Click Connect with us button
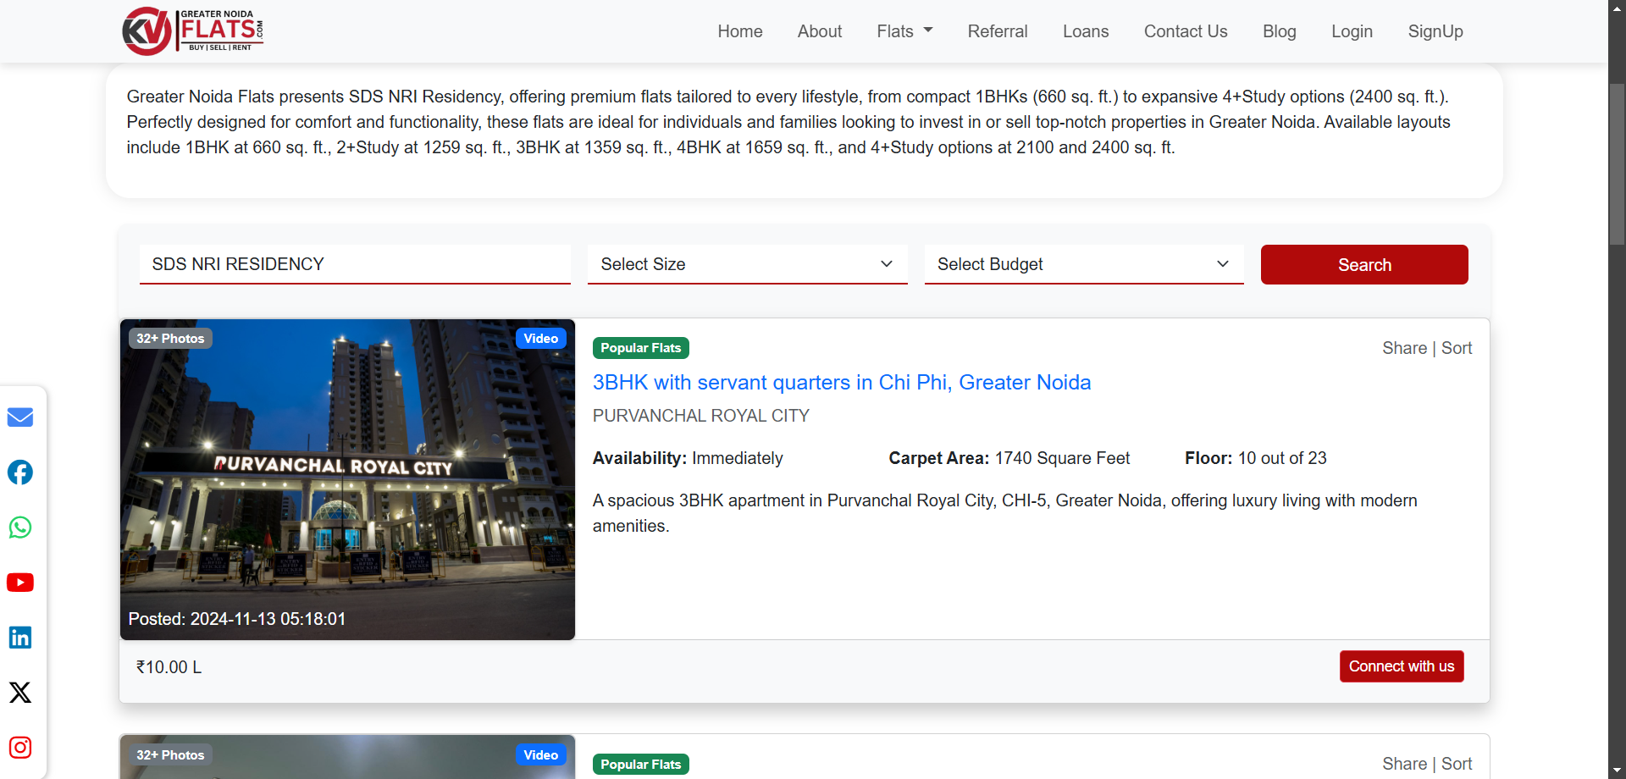This screenshot has height=779, width=1626. pos(1402,666)
